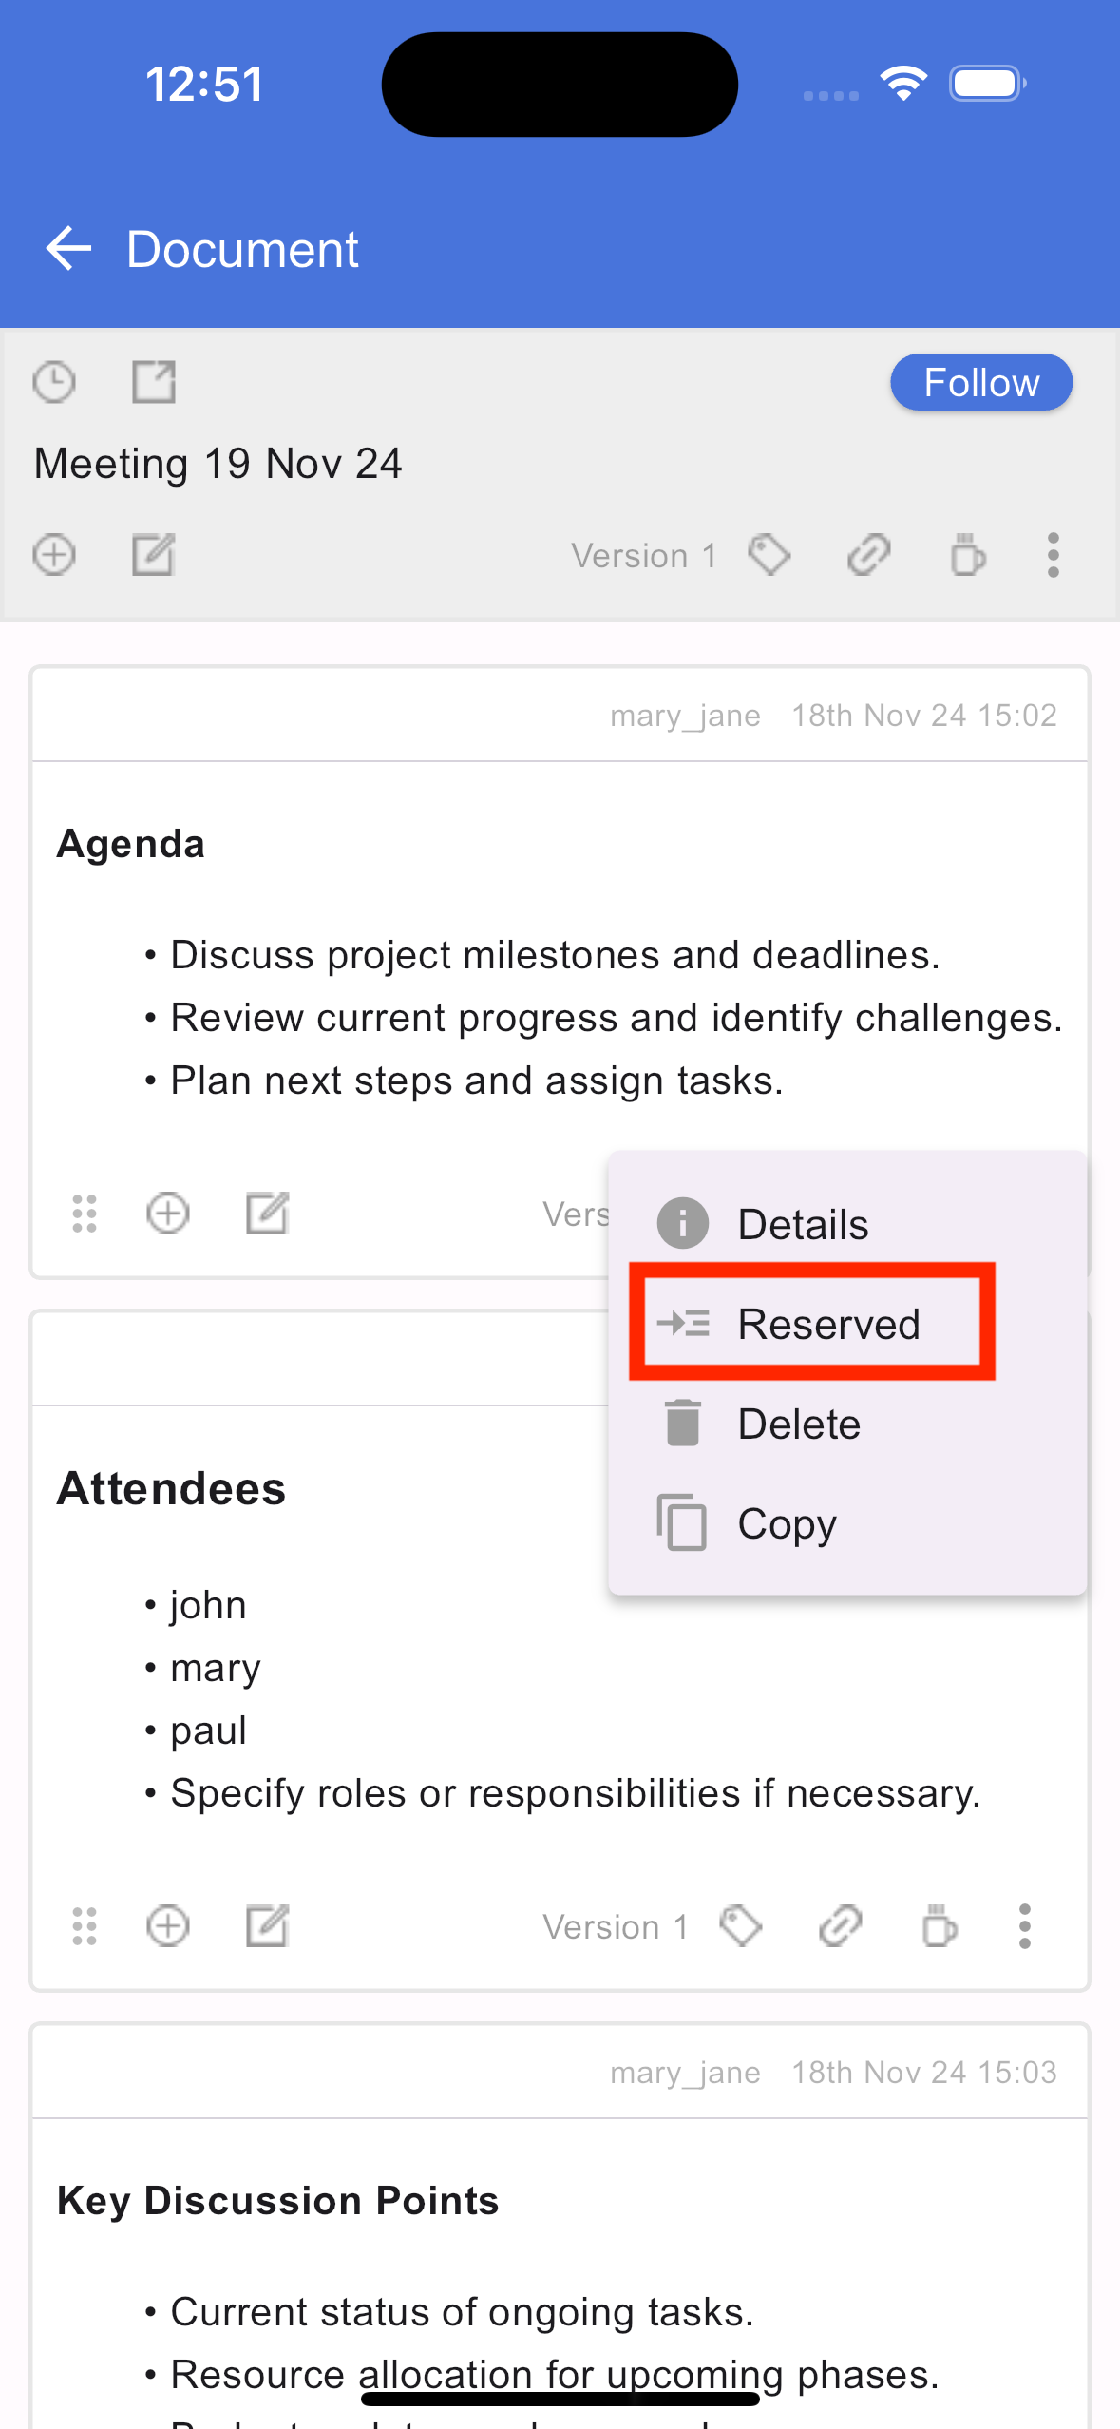Grab the Agenda section drag handle
The image size is (1120, 2429).
click(85, 1214)
